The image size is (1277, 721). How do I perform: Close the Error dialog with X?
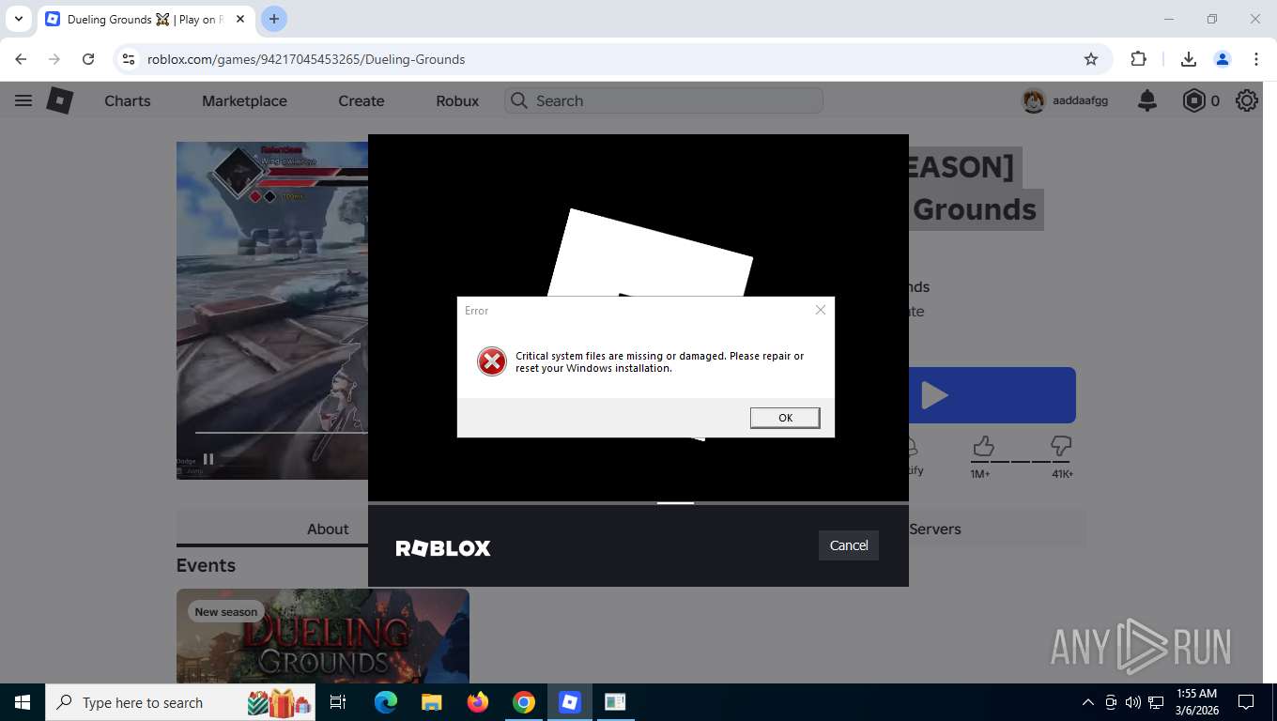click(821, 310)
